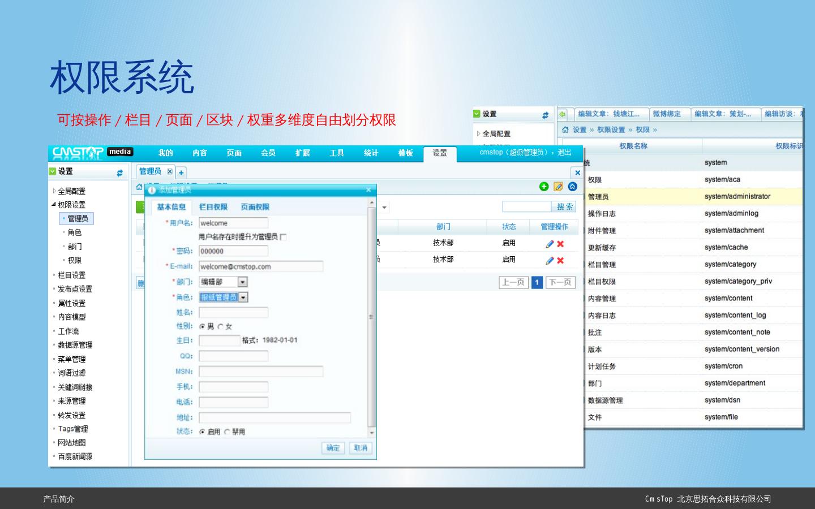
Task: Click the E-mail input field
Action: (261, 267)
